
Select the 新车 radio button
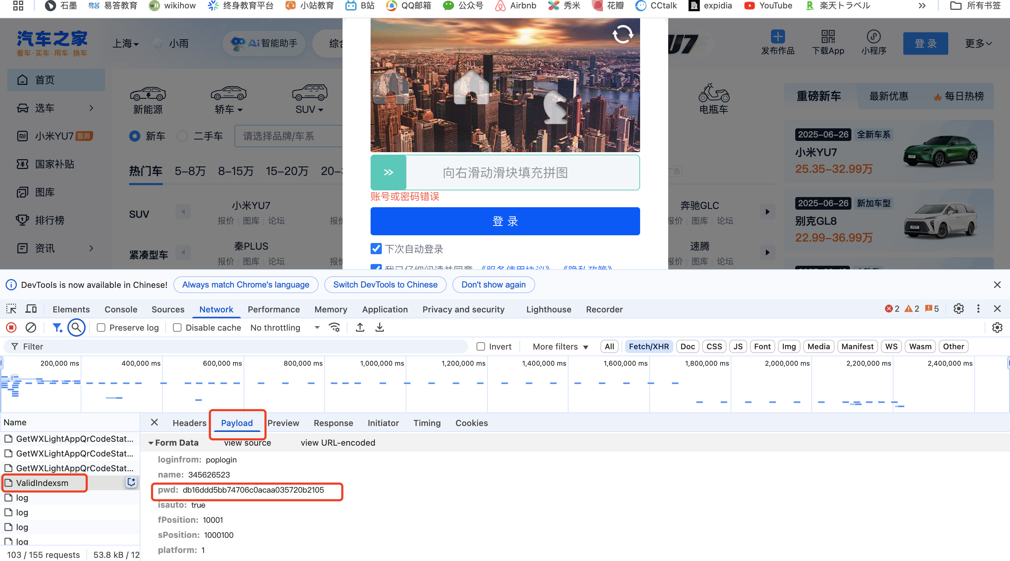pyautogui.click(x=134, y=136)
